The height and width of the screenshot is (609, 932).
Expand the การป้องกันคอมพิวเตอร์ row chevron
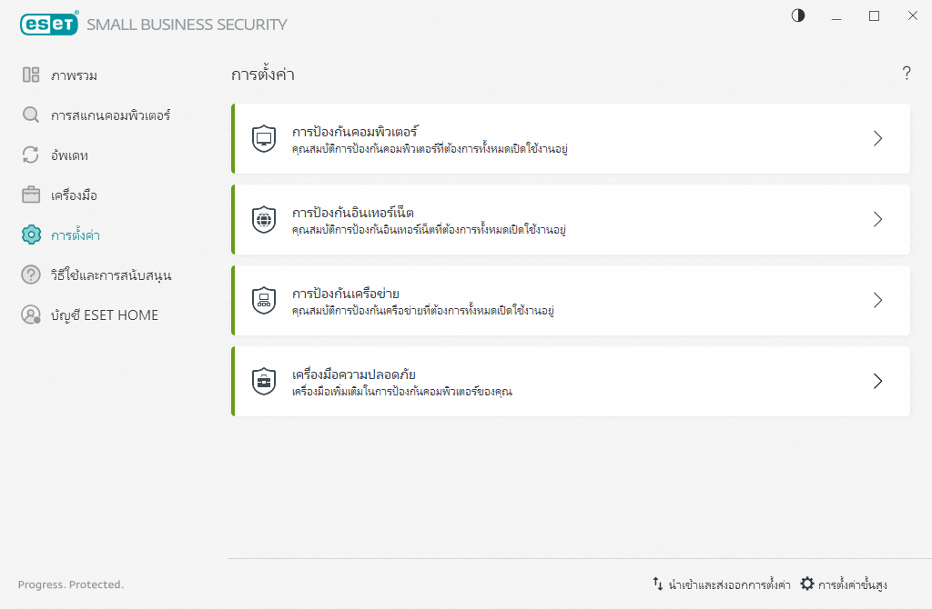tap(877, 138)
